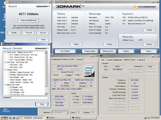This screenshot has width=161, height=120.
Task: Launch the Demo button
Action: pyautogui.click(x=149, y=51)
